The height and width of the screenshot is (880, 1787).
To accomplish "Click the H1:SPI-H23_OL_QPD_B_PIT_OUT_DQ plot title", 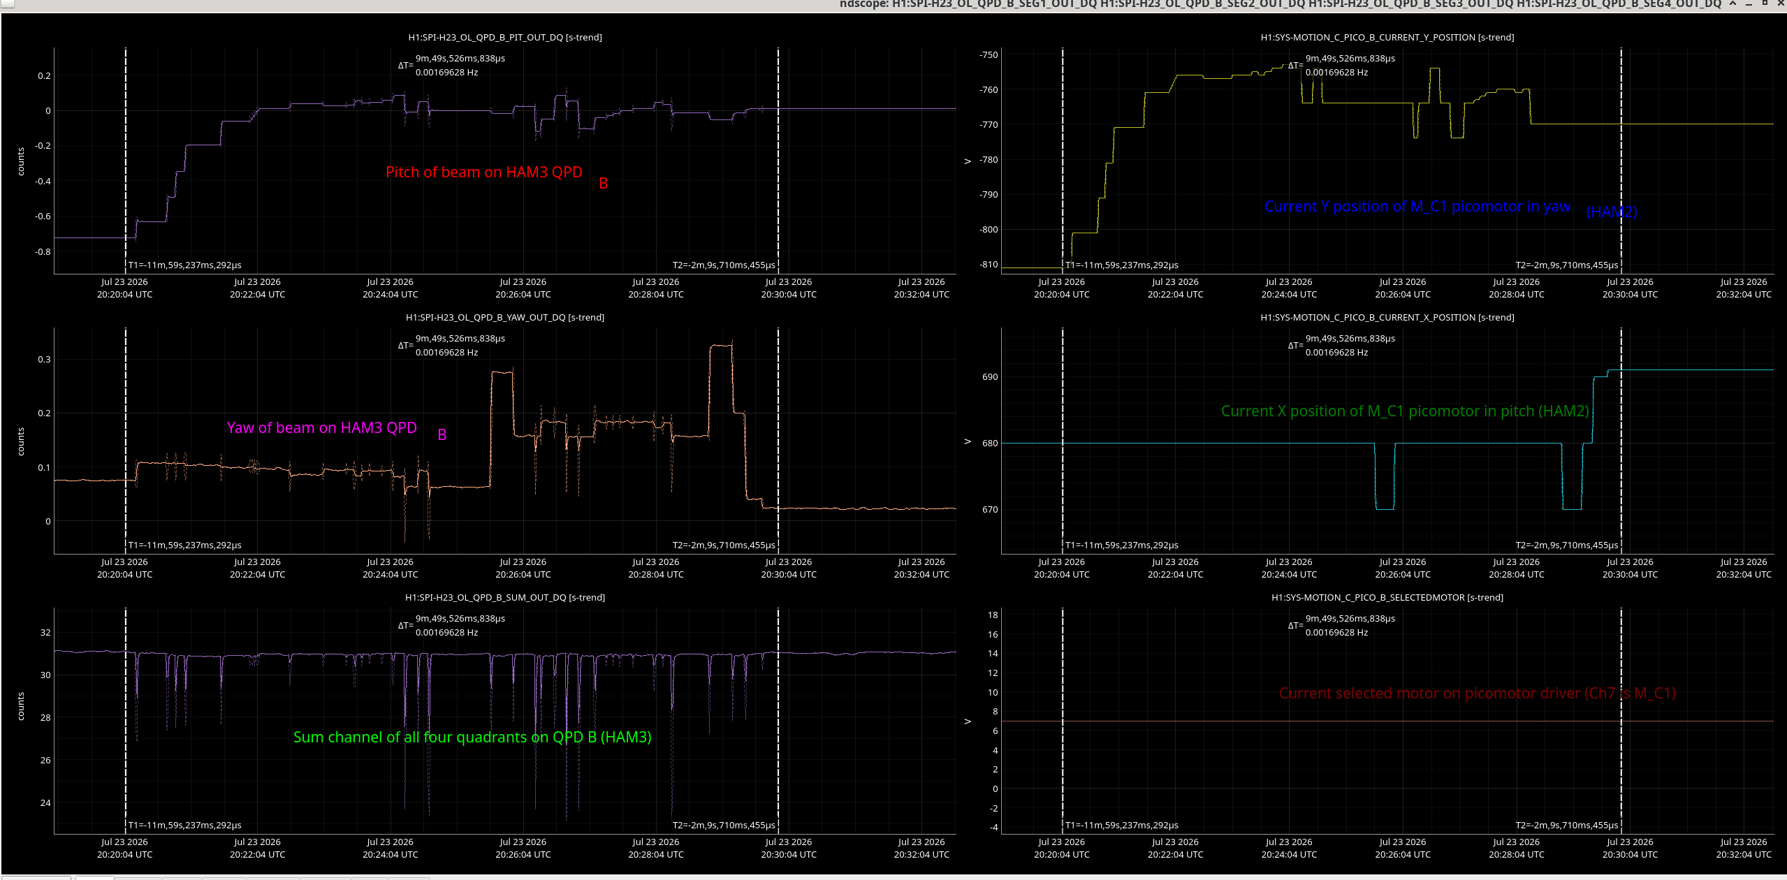I will (x=505, y=38).
